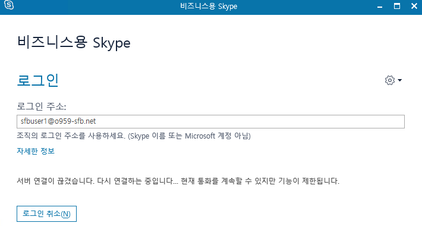Open the settings gear icon
This screenshot has height=226, width=422.
click(x=389, y=80)
